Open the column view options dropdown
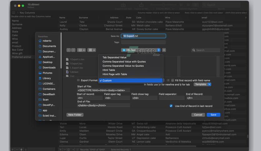Screen dimensions: 261x151 point(81,50)
